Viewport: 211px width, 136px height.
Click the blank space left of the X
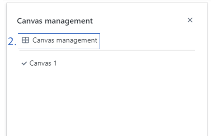click(x=145, y=21)
